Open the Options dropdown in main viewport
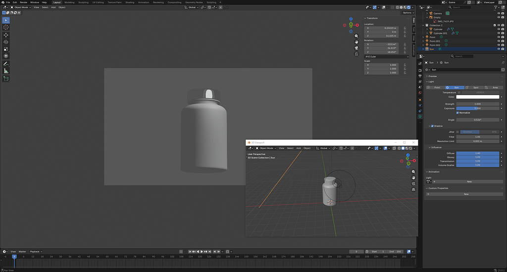The width and height of the screenshot is (507, 272). pos(408,12)
